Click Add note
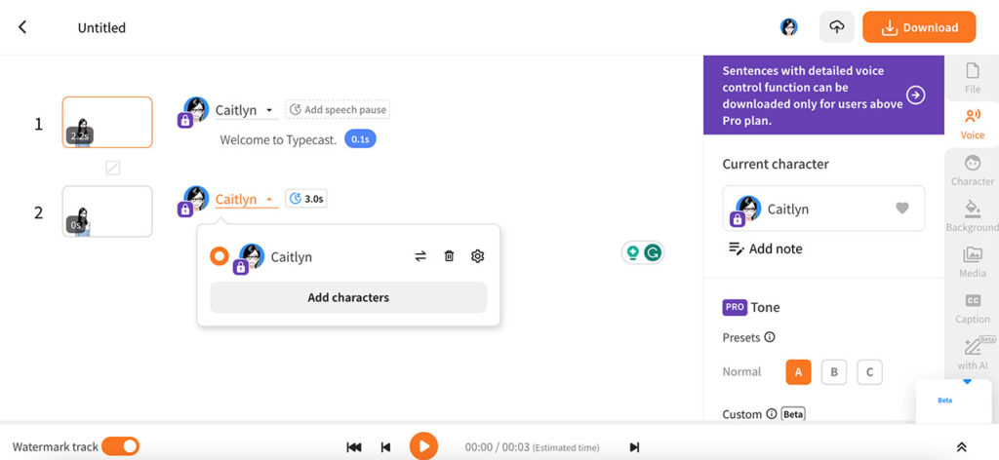 [x=765, y=249]
